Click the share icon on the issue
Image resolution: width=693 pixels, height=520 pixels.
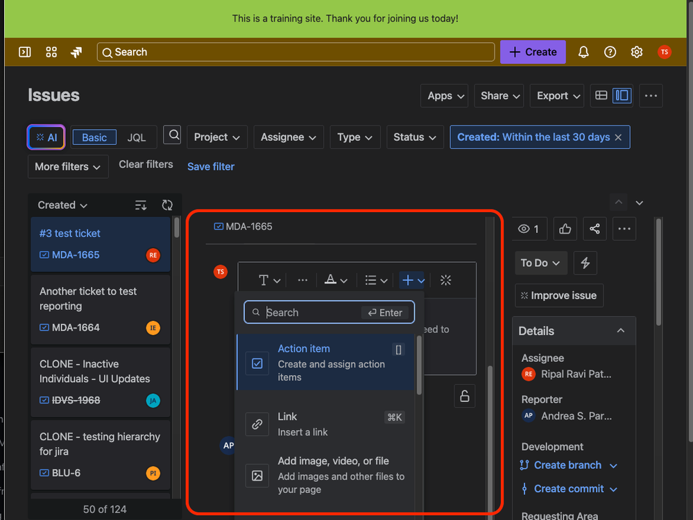click(x=594, y=228)
